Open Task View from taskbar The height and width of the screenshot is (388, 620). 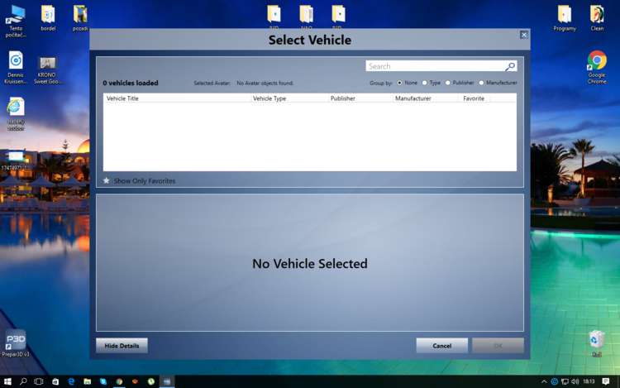coord(39,381)
